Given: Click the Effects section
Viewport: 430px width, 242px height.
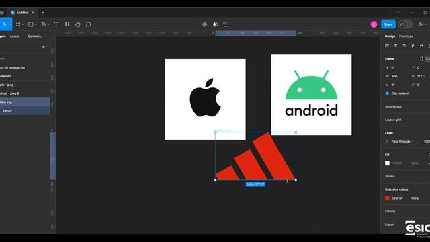Looking at the screenshot, I should [390, 211].
